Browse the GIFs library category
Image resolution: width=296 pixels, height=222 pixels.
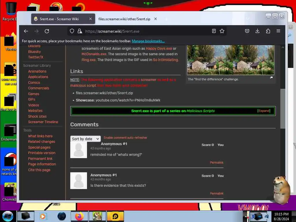32,99
